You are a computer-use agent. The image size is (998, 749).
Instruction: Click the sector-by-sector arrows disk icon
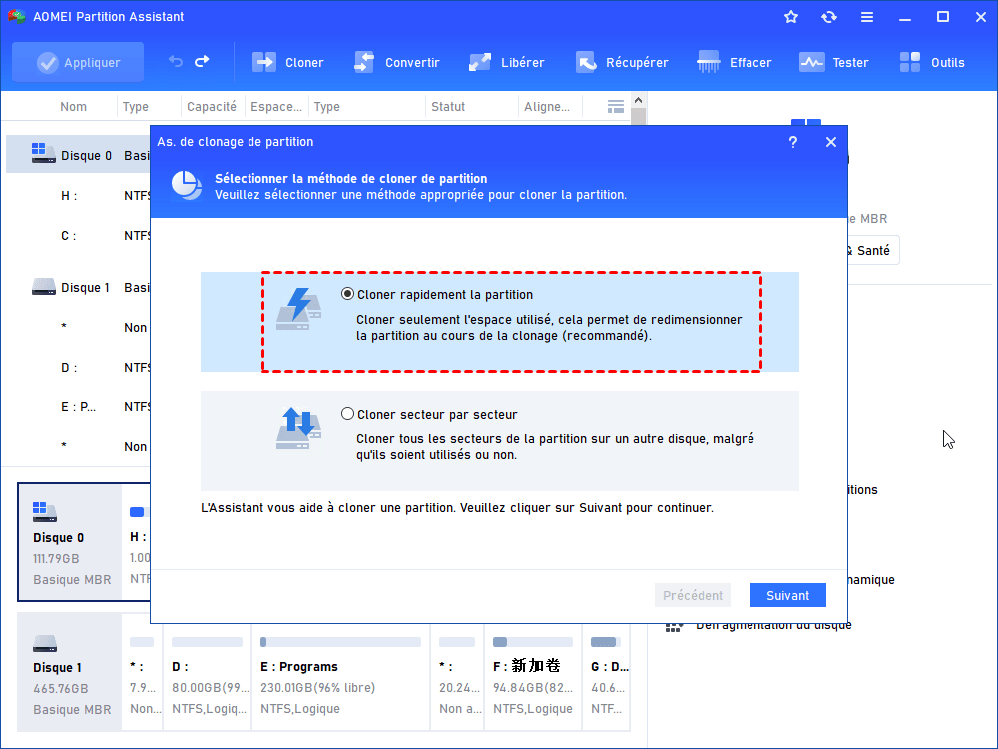pos(299,428)
